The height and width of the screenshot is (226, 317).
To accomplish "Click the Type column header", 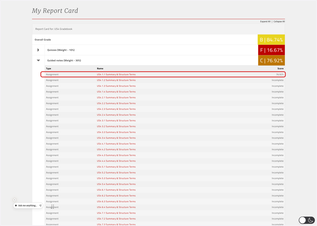I will (x=49, y=69).
